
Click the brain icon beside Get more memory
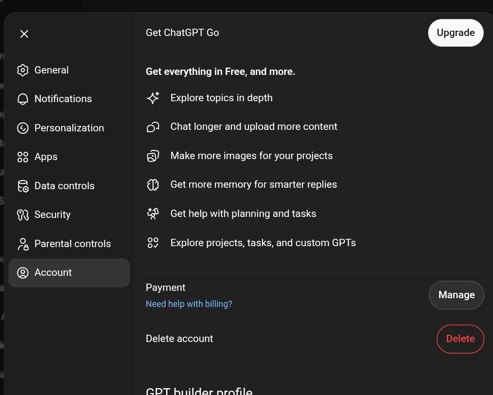click(153, 184)
